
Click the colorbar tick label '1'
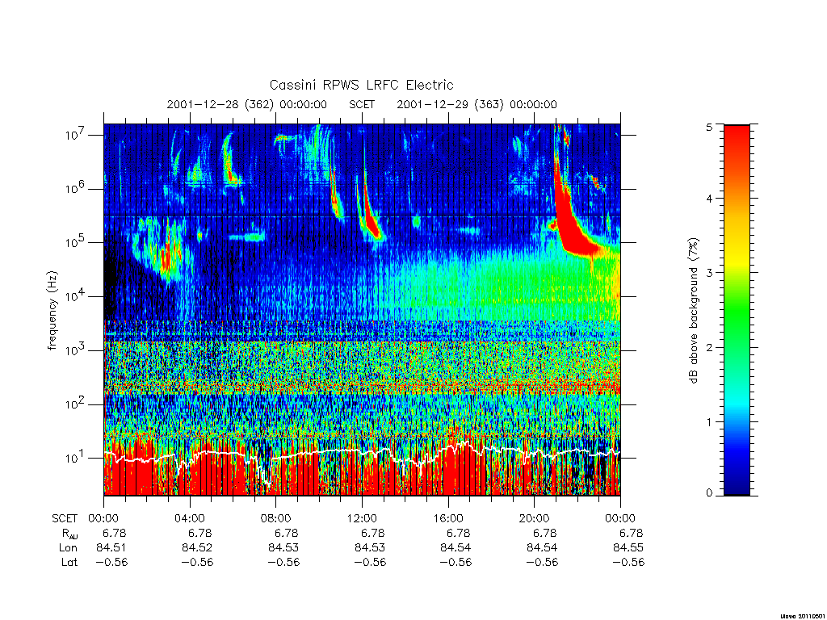coord(709,421)
